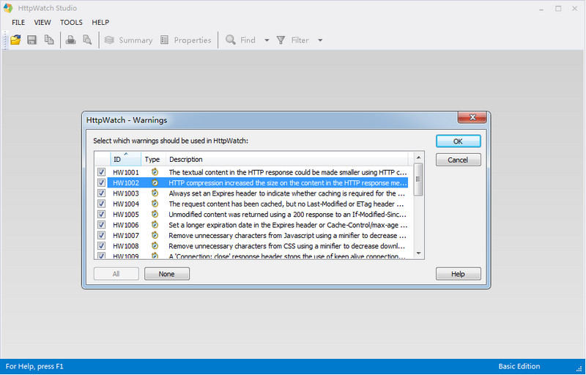
Task: Select the HW1003 Expires header description
Action: 287,193
